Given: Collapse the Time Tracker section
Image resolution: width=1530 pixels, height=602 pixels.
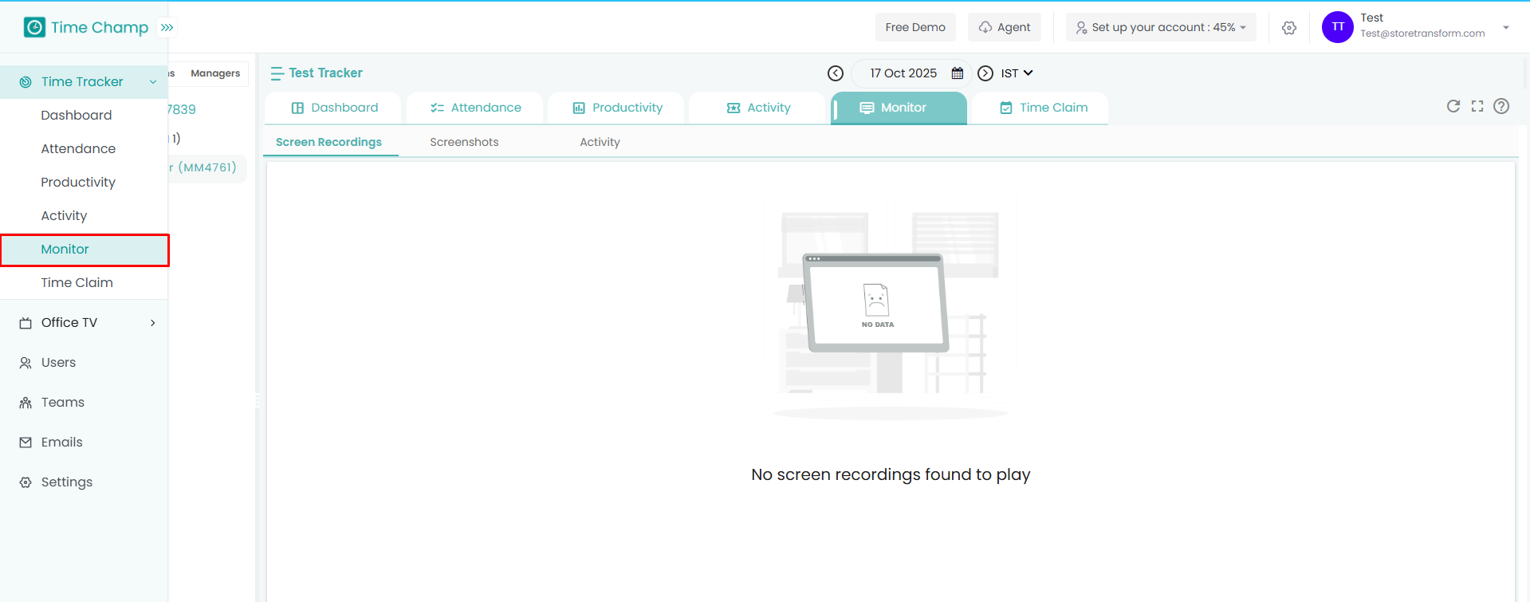Looking at the screenshot, I should [153, 82].
